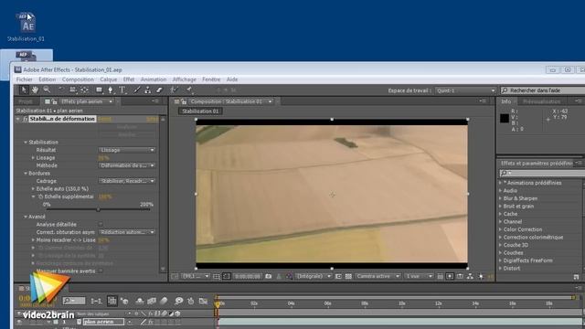
Task: Toggle the Echelle supplémentaire stopwatch
Action: coord(40,196)
